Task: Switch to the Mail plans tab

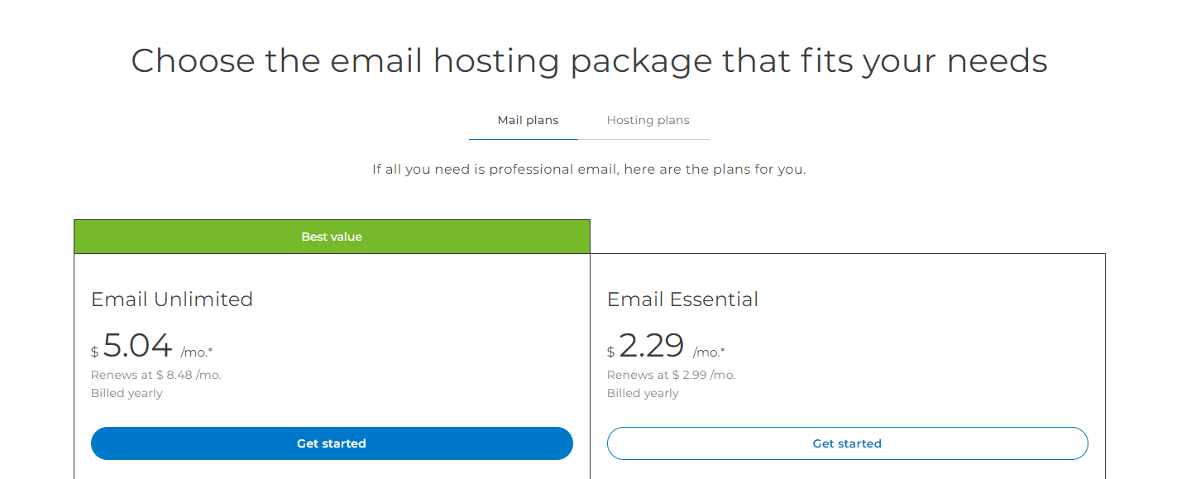Action: click(x=528, y=121)
